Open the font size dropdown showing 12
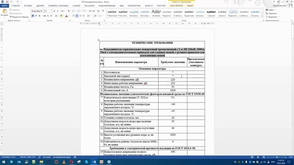This screenshot has height=165, width=294. (51, 11)
